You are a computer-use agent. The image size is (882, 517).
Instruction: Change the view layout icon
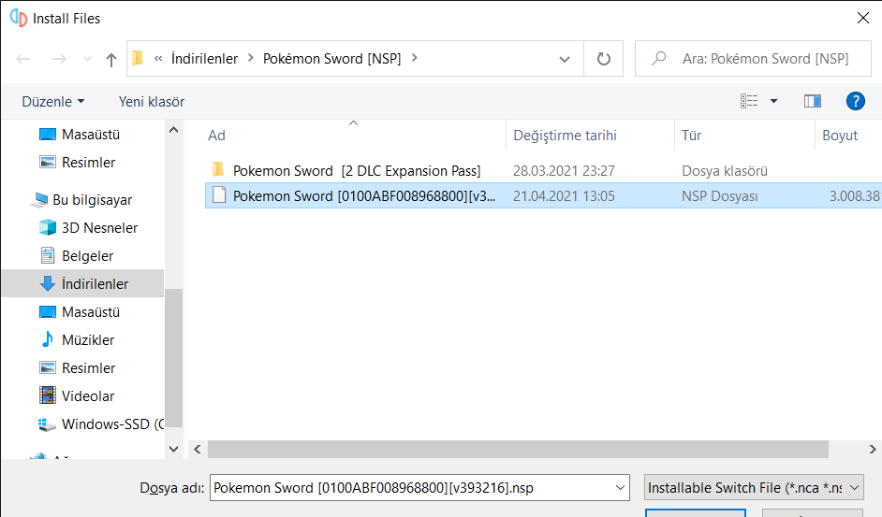tap(749, 101)
